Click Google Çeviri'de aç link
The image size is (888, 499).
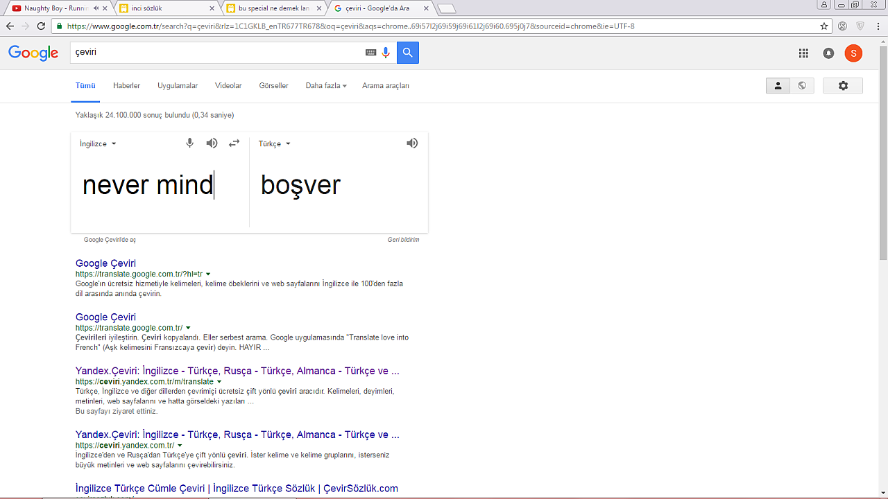(110, 240)
